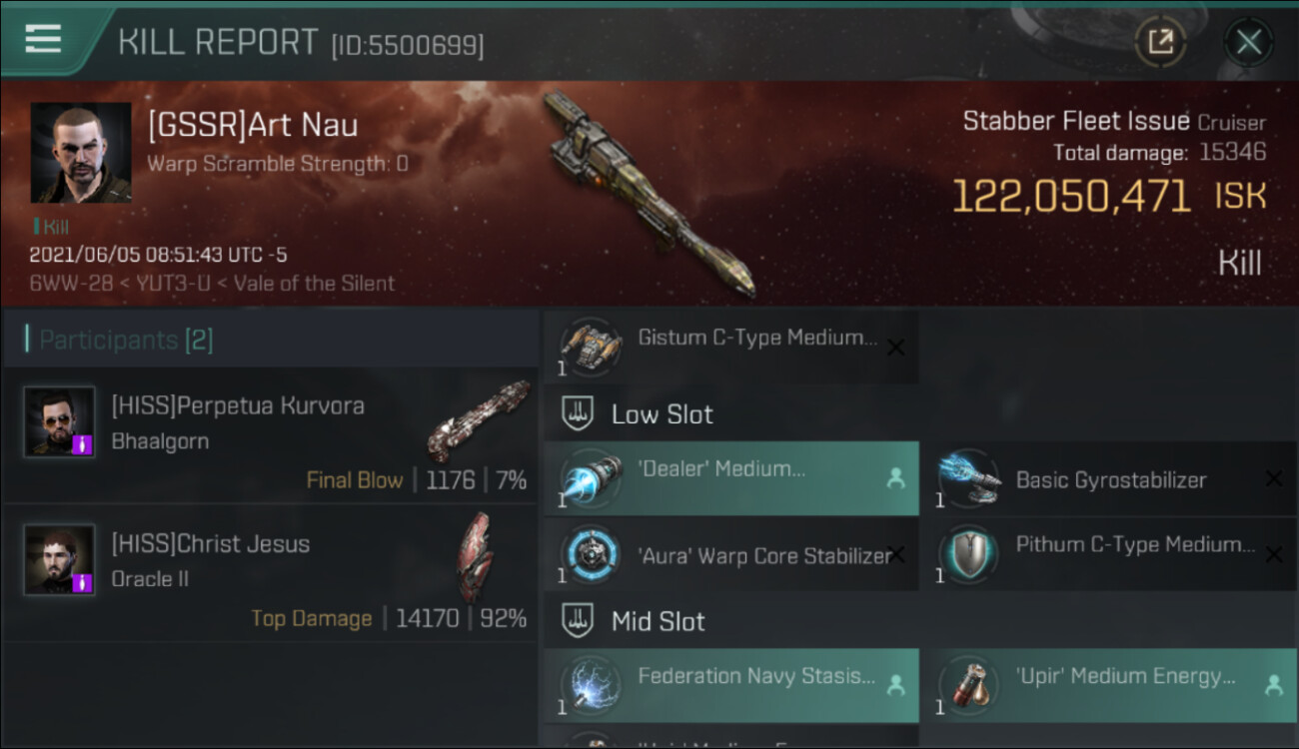
Task: Toggle the X mark on Basic Gyrostabilizer
Action: pos(1273,479)
